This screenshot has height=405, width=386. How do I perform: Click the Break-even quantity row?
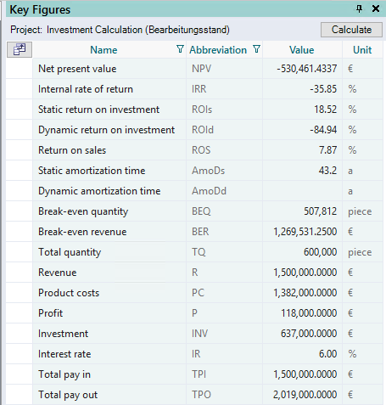point(194,211)
